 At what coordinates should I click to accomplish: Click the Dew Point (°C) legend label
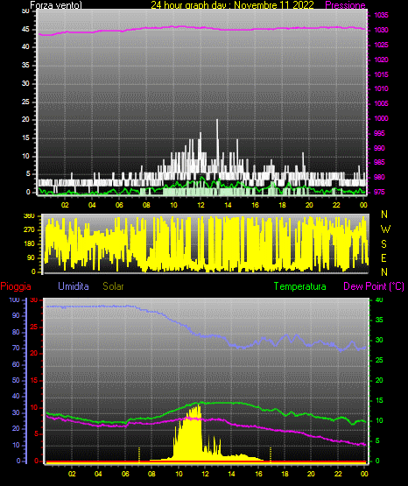click(x=374, y=286)
